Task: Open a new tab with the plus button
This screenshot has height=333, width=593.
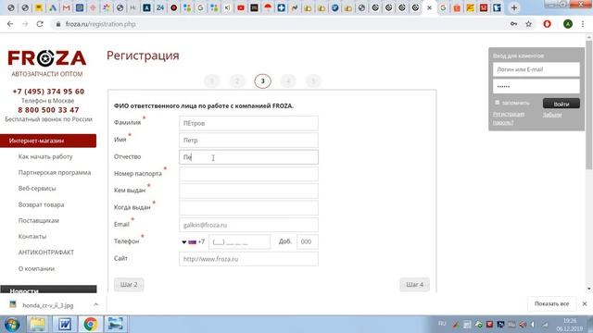Action: (x=514, y=7)
